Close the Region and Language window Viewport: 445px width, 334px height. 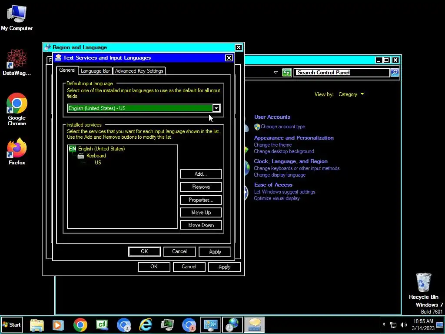coord(239,47)
